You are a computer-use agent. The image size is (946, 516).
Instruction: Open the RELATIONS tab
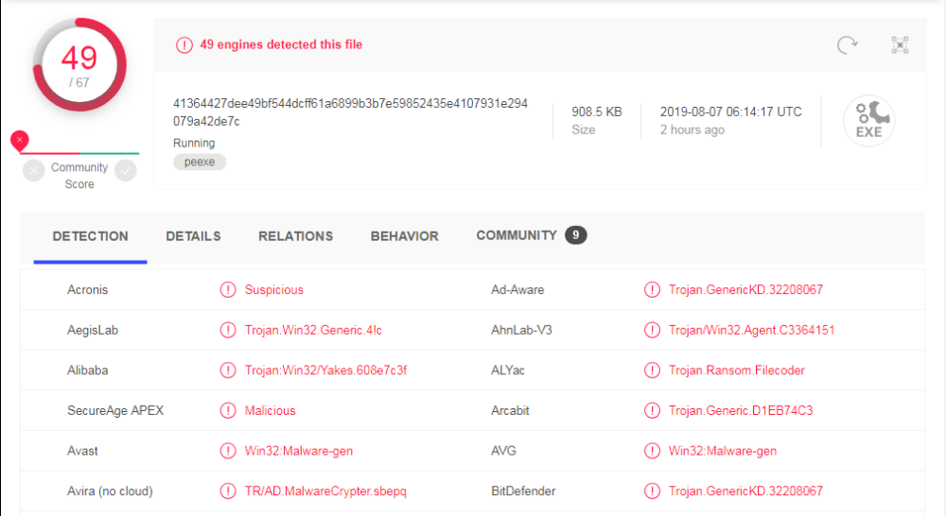(295, 236)
